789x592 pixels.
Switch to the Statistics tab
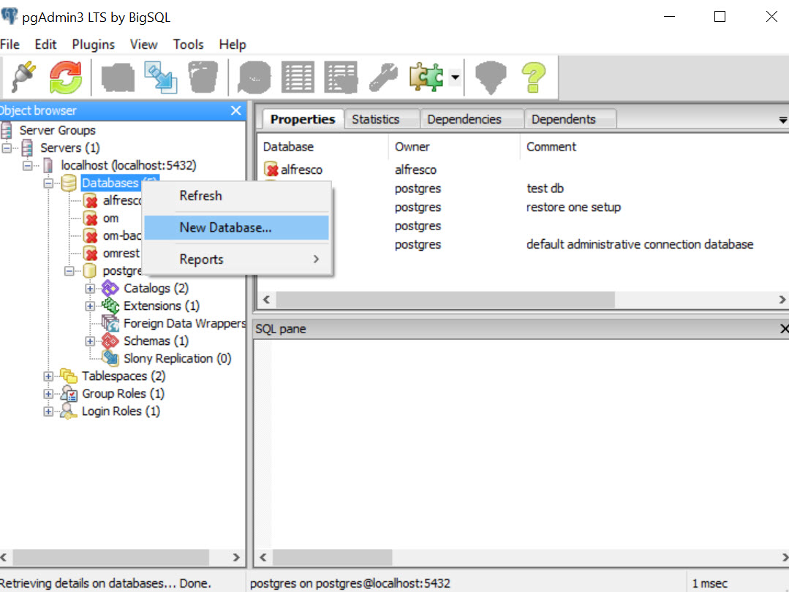tap(375, 119)
